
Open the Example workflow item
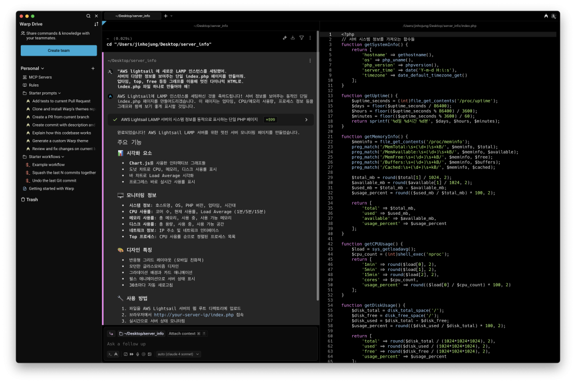pos(48,165)
